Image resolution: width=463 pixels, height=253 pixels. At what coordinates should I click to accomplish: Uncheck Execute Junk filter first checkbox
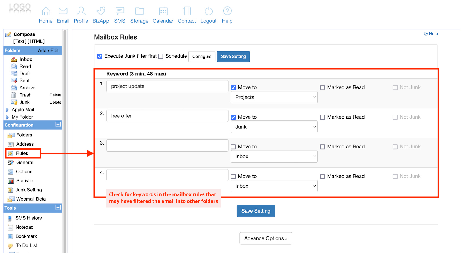[x=100, y=56]
